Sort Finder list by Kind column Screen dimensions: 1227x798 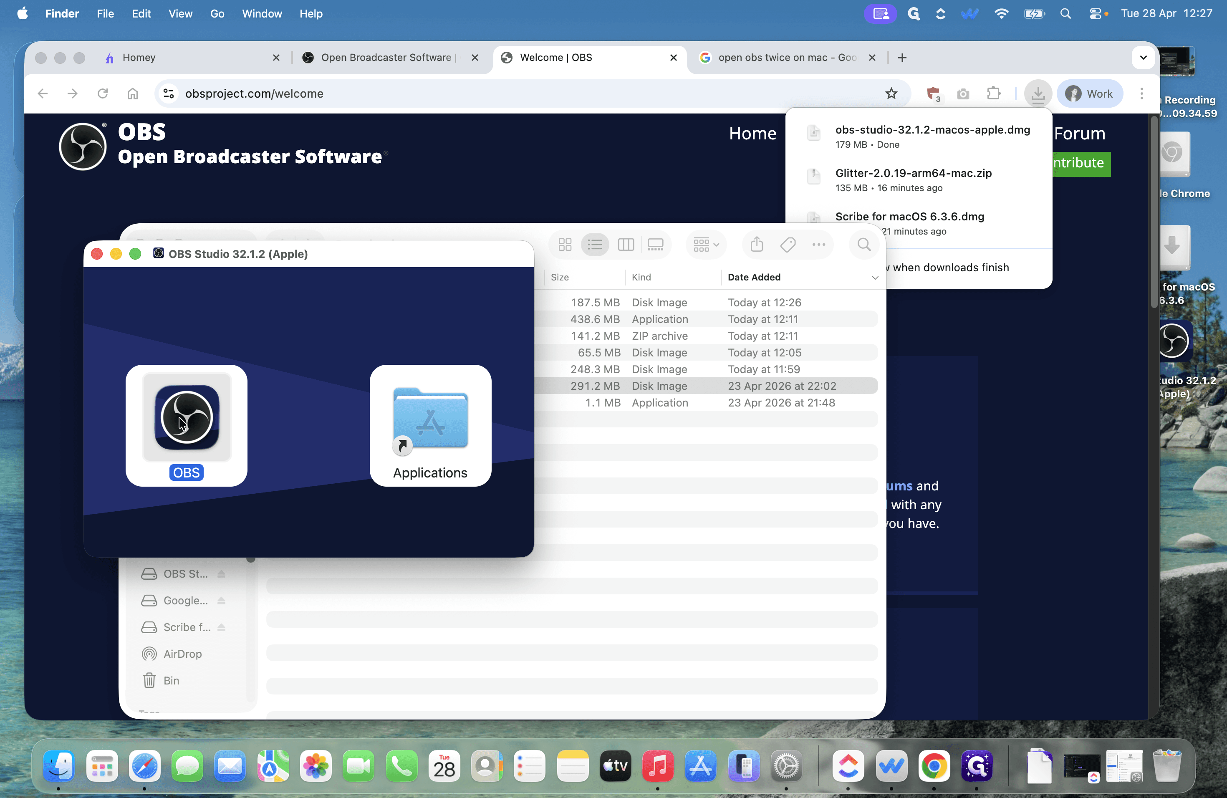(x=641, y=278)
